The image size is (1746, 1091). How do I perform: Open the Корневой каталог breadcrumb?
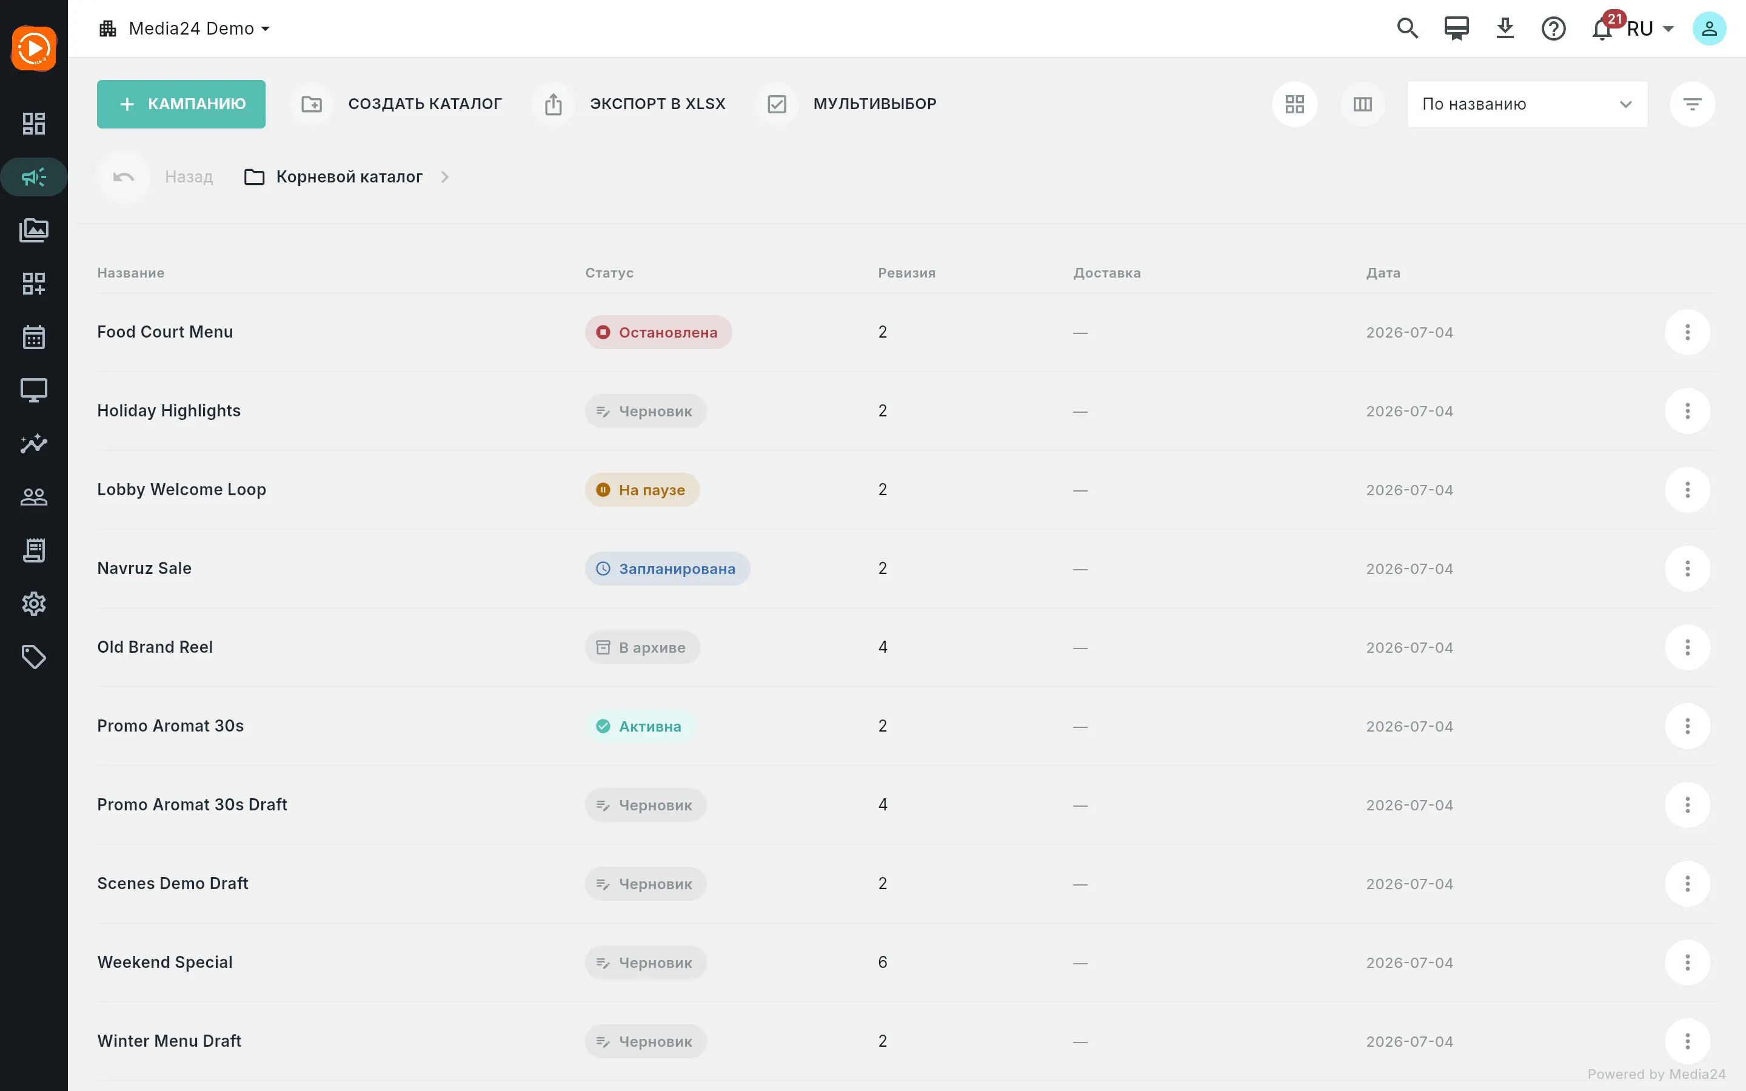(334, 177)
